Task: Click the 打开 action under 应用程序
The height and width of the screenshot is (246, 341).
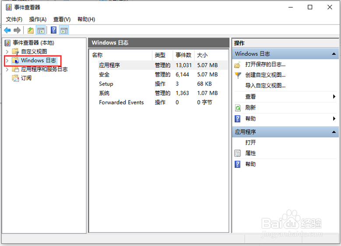Action: [x=250, y=142]
